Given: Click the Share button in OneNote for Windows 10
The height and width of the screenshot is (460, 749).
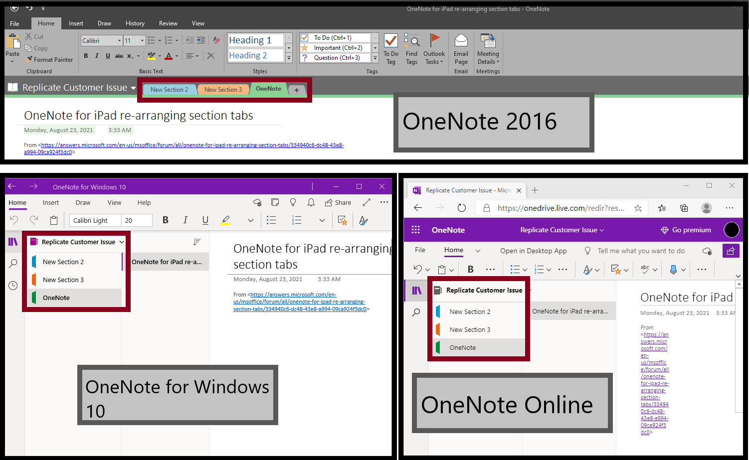Looking at the screenshot, I should (338, 202).
